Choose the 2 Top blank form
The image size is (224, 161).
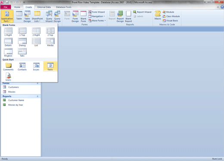click(50, 32)
